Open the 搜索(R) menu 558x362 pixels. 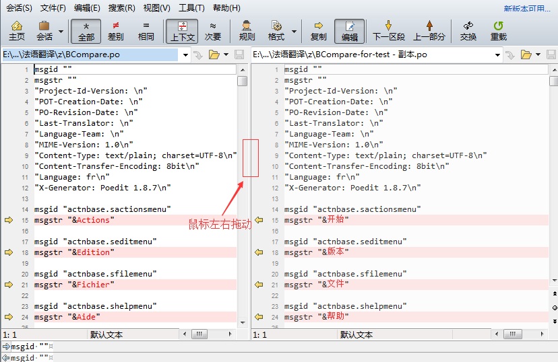click(x=122, y=8)
